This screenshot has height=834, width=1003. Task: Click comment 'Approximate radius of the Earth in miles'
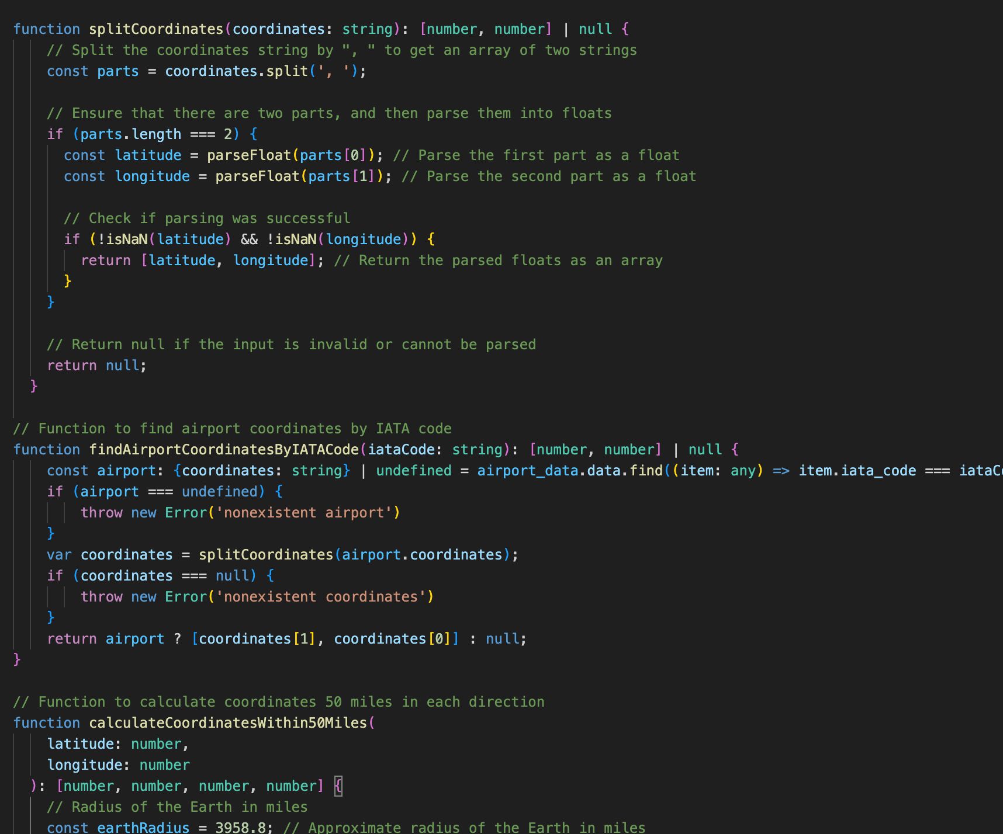pos(464,827)
